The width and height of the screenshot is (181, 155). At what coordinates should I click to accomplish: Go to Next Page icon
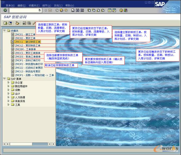98,10
